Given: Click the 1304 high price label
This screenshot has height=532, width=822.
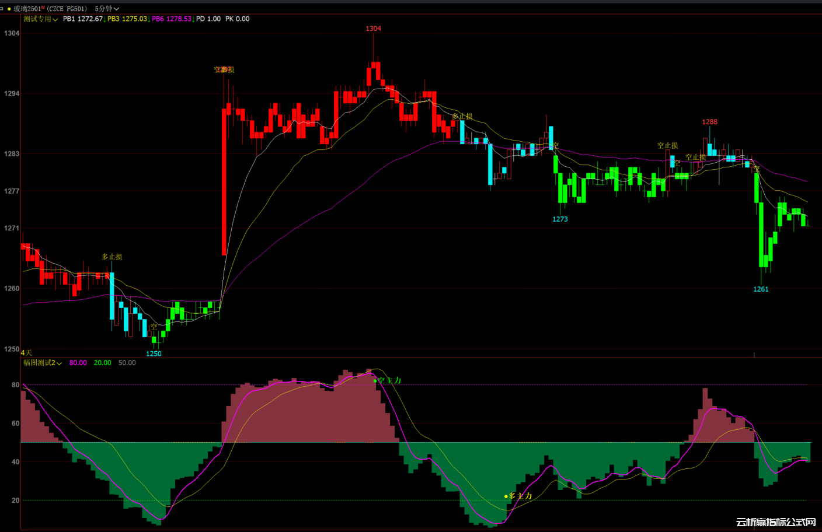Looking at the screenshot, I should pos(374,29).
